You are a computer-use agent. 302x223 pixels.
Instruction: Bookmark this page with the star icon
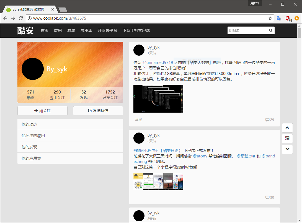coord(270,18)
